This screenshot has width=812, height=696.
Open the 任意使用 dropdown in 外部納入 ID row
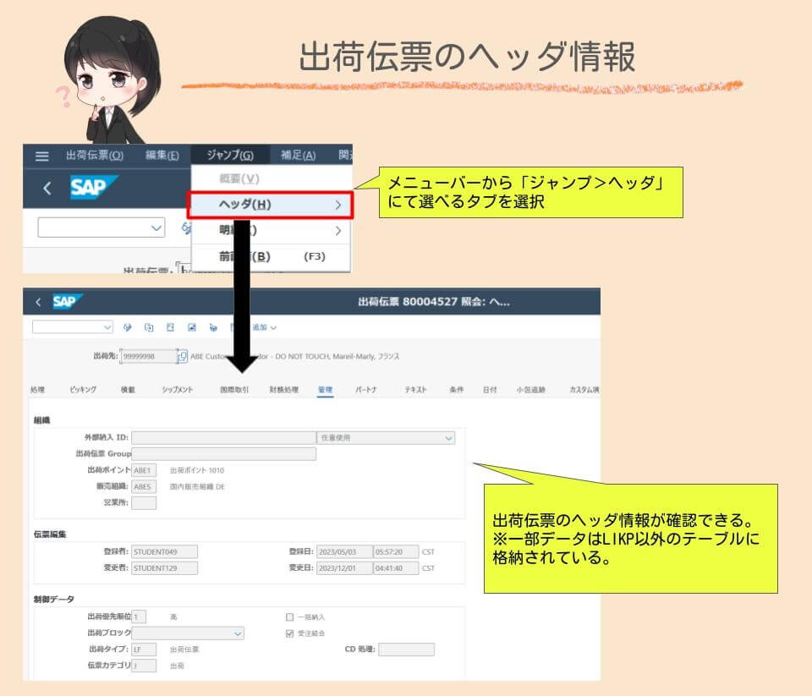pos(448,438)
